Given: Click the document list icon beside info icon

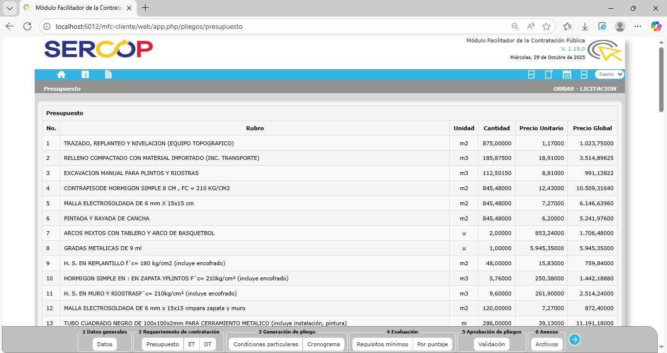Looking at the screenshot, I should pyautogui.click(x=108, y=75).
